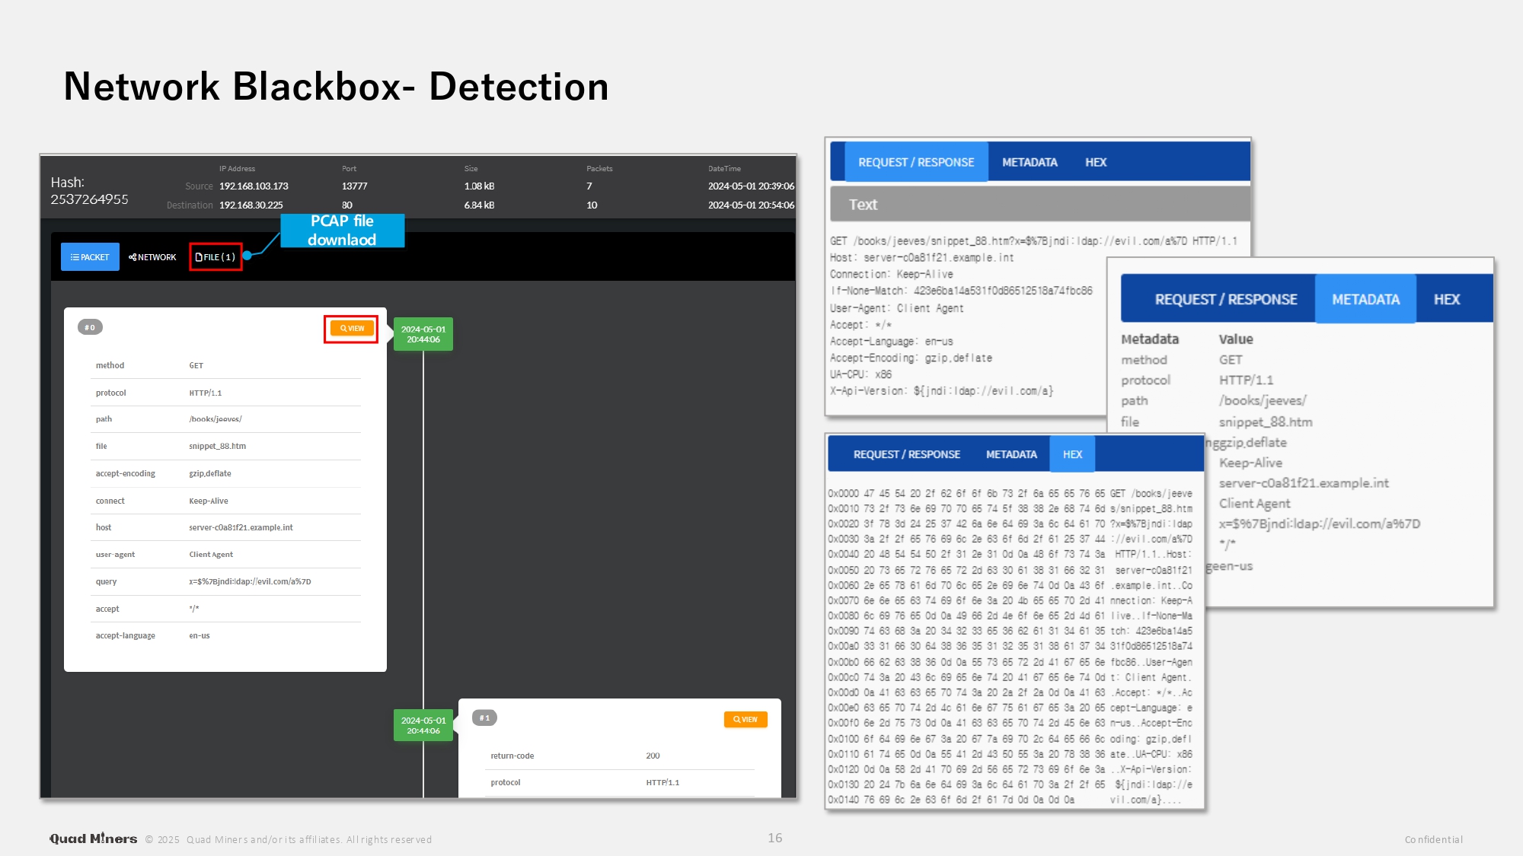Click the #1 packet badge

[x=484, y=718]
